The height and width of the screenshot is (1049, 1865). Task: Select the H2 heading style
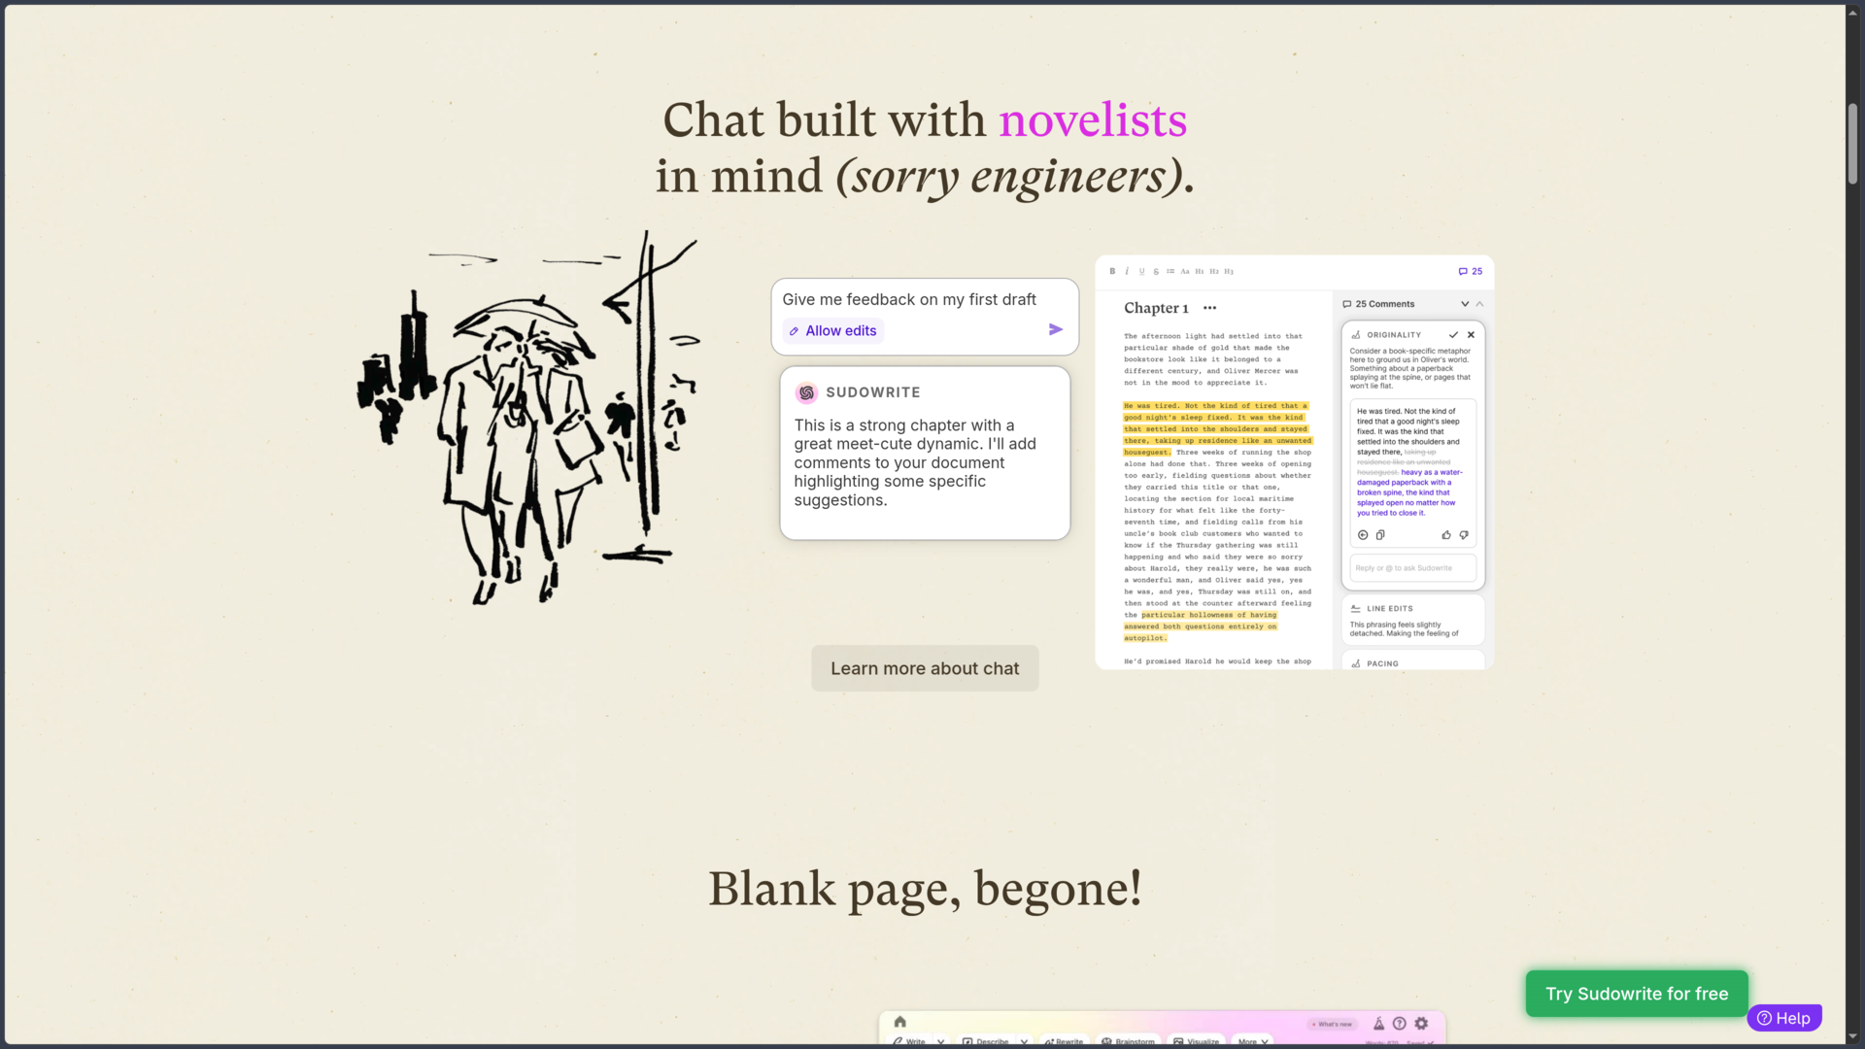(1214, 272)
